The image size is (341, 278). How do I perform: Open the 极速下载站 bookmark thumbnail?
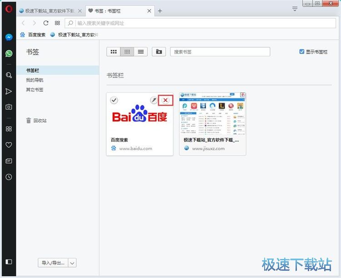(x=212, y=113)
